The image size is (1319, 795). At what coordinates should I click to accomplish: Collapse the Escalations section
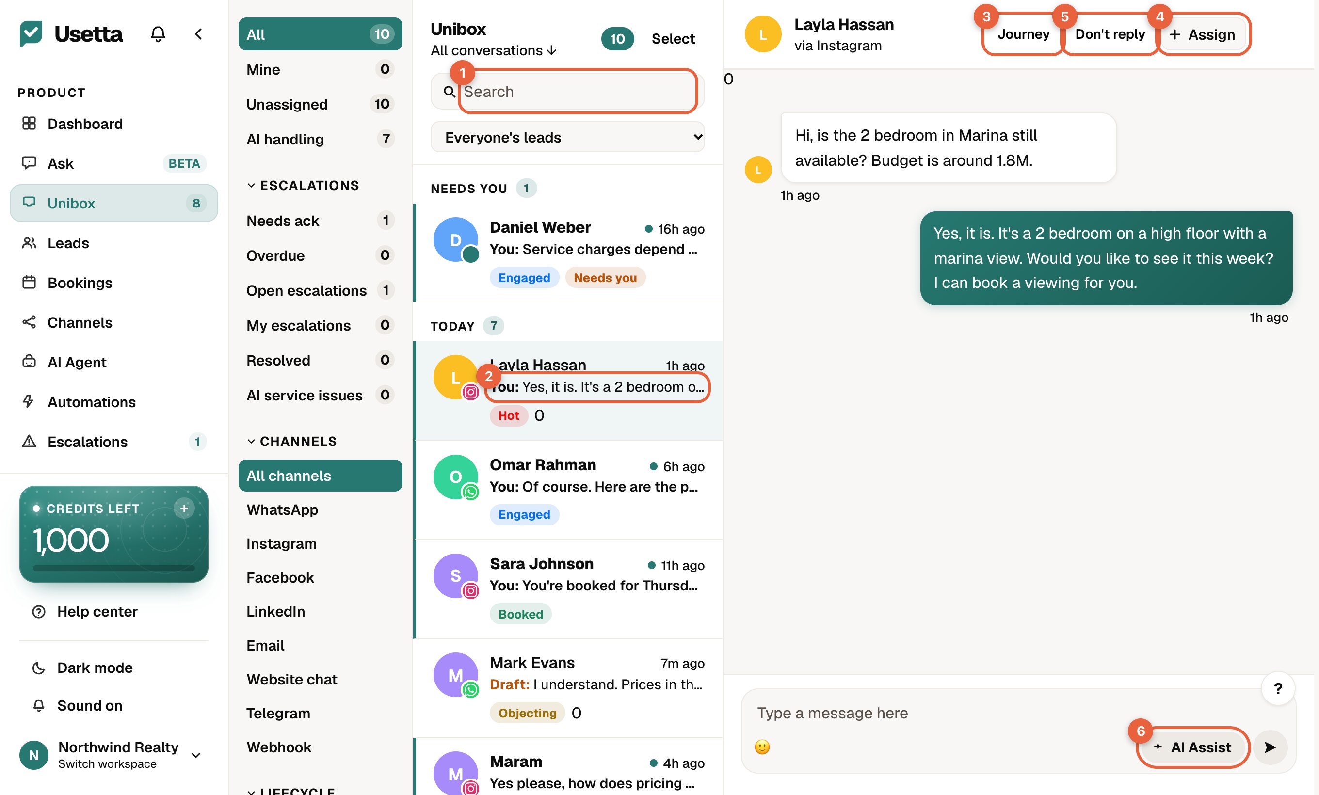tap(303, 186)
